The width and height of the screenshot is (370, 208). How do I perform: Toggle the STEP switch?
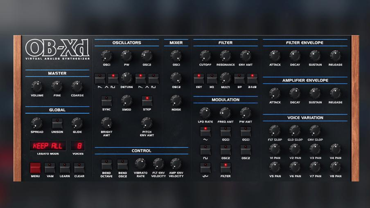pyautogui.click(x=147, y=101)
